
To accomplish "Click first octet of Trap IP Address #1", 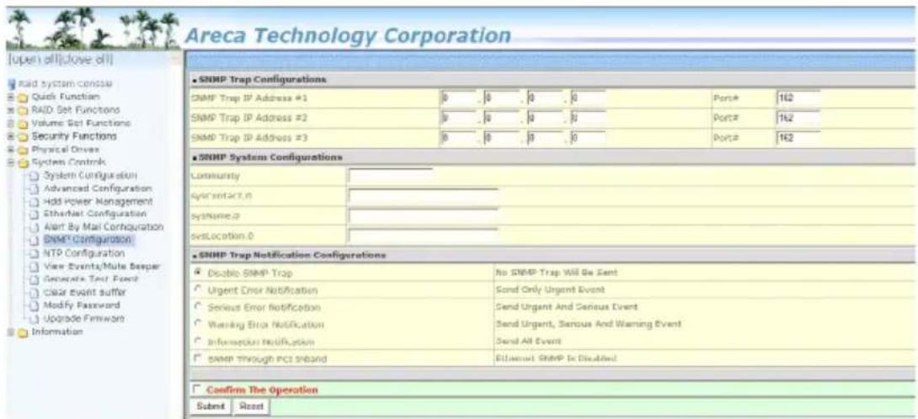I will (458, 98).
